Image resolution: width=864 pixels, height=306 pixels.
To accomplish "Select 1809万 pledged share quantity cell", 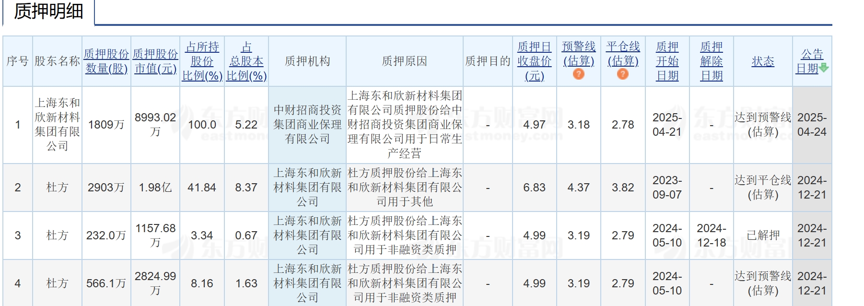I will tap(106, 125).
